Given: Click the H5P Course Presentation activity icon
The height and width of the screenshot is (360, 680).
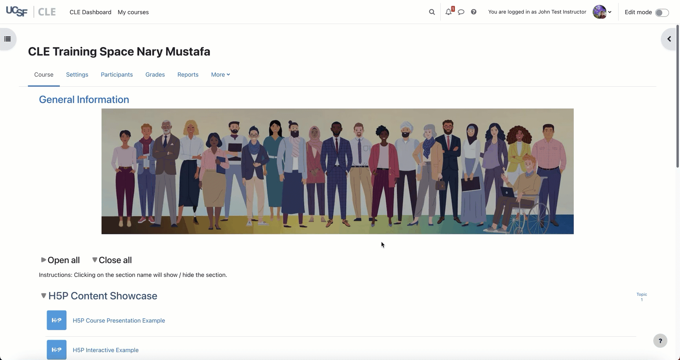Looking at the screenshot, I should pyautogui.click(x=57, y=320).
